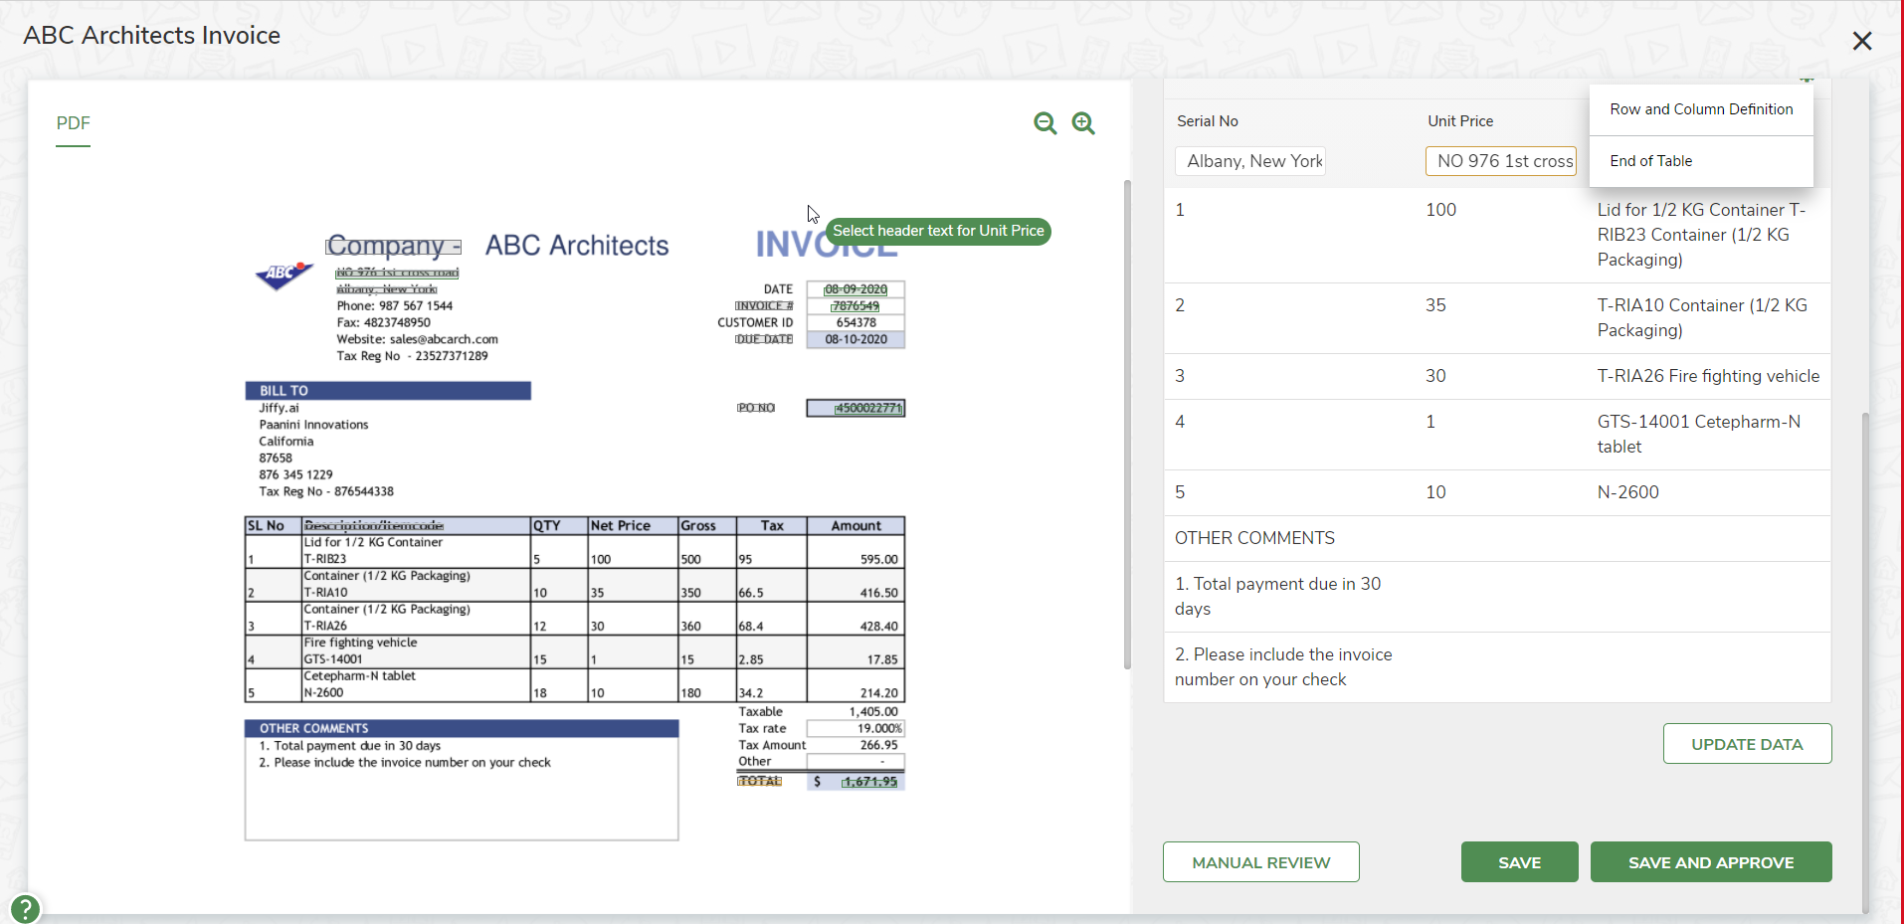The width and height of the screenshot is (1904, 924).
Task: Click unit price 100 in row 1
Action: (1440, 210)
